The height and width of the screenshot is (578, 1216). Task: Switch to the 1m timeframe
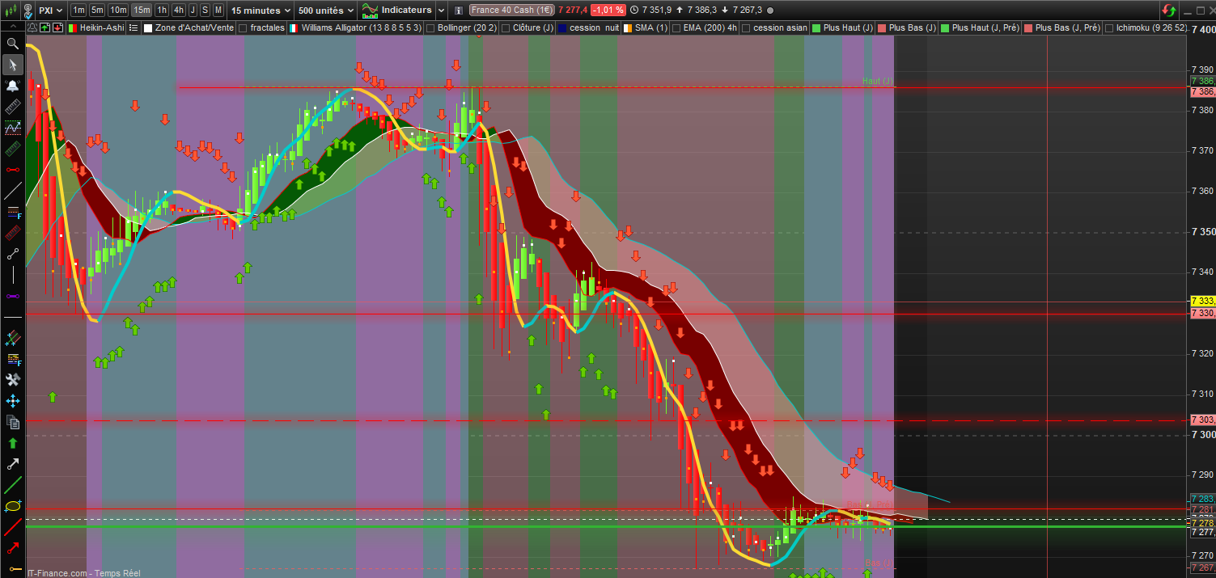78,11
